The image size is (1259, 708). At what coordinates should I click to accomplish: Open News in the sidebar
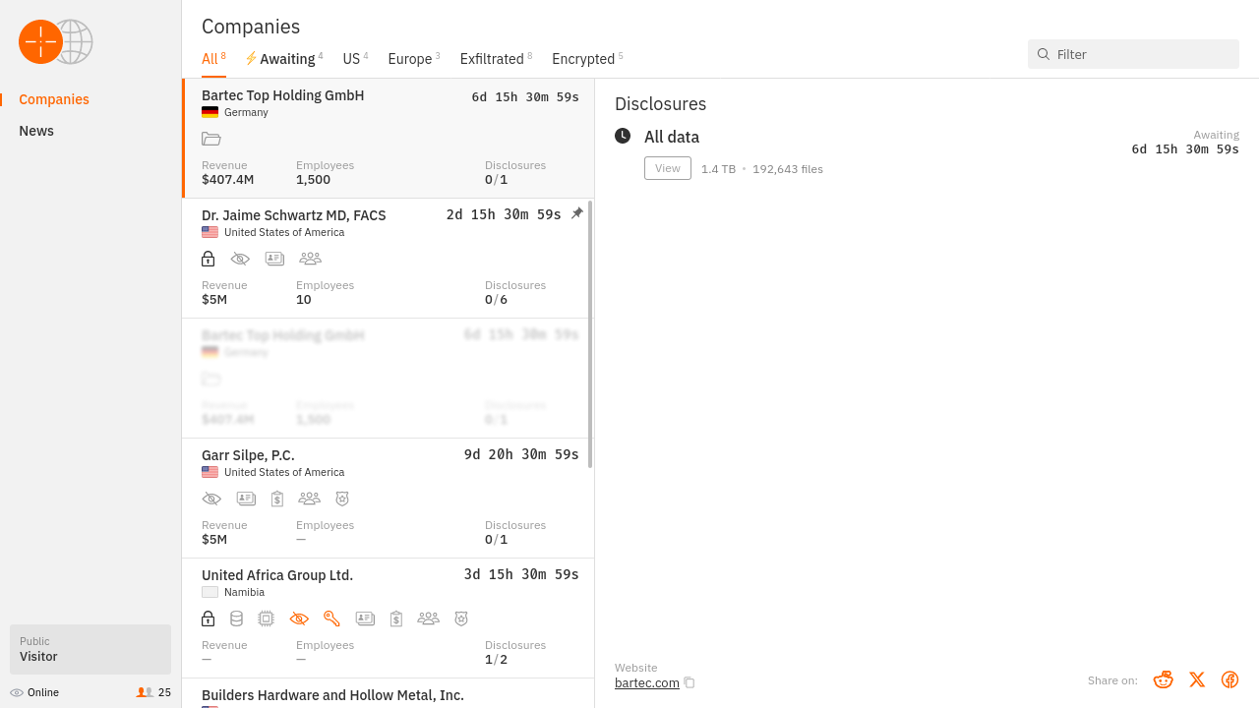coord(36,131)
